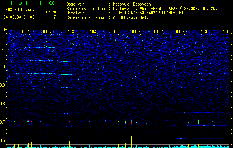Click time marker 0107
233x148 pixels.
pos(159,32)
